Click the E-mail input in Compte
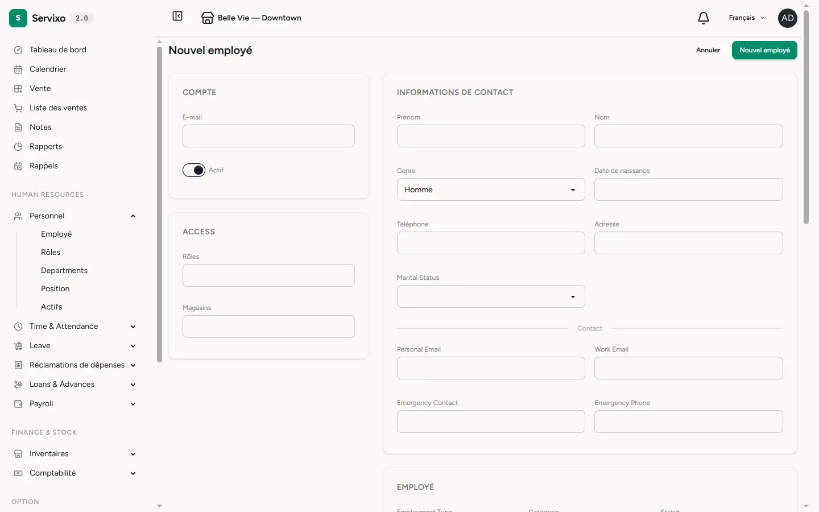The height and width of the screenshot is (512, 819). (x=268, y=136)
